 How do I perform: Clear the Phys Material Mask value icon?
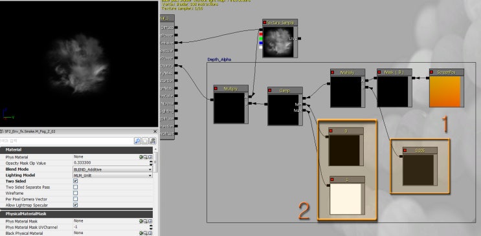click(x=150, y=221)
